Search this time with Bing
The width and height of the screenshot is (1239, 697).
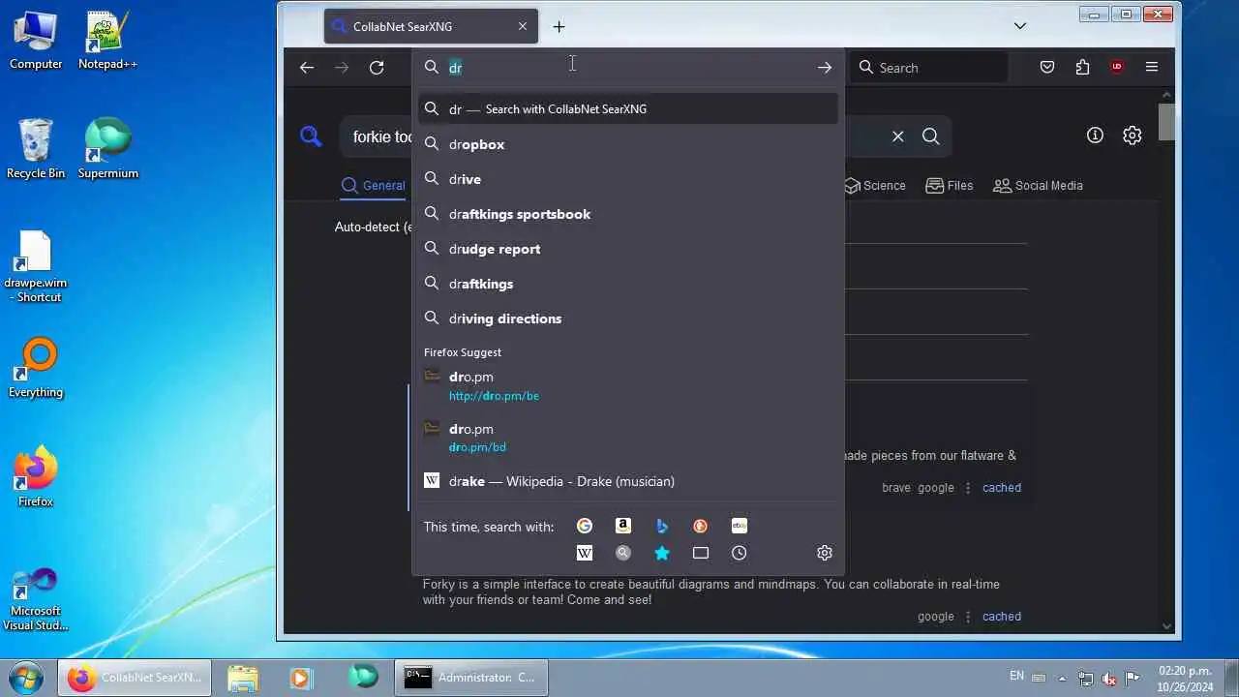coord(662,526)
